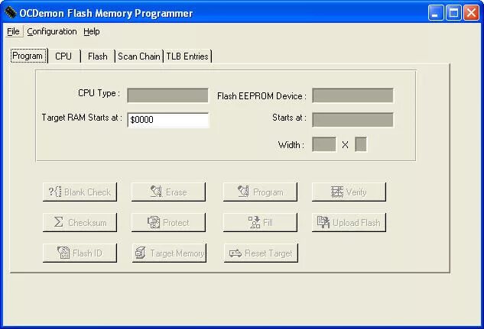
Task: Open the File menu
Action: pyautogui.click(x=13, y=31)
